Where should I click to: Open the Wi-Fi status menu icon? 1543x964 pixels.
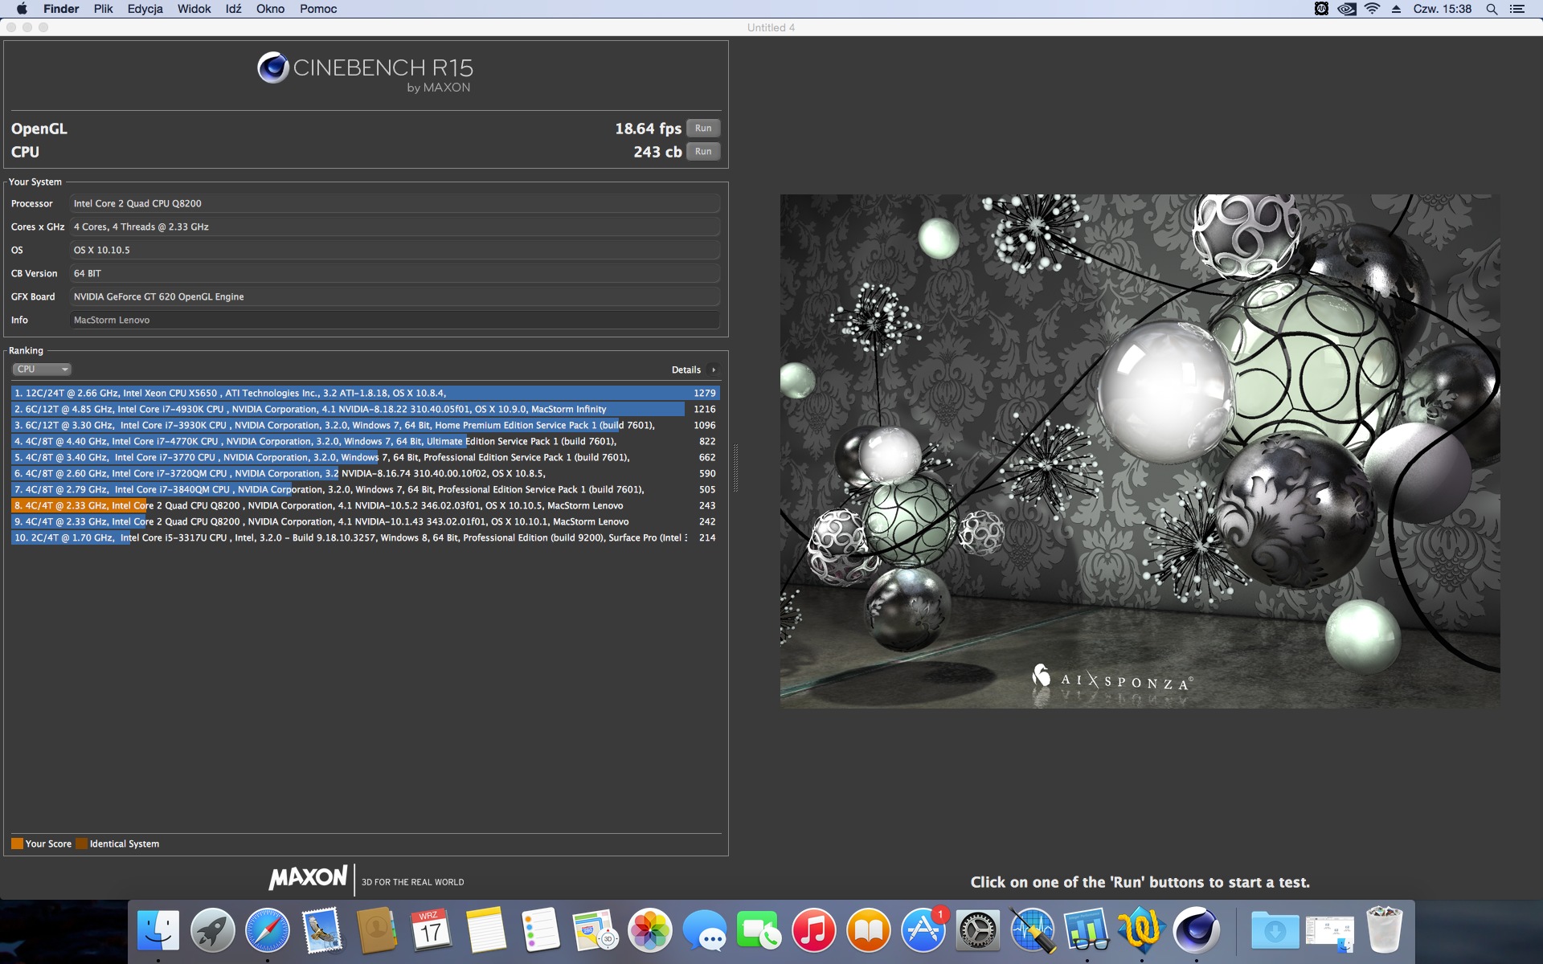[x=1372, y=9]
